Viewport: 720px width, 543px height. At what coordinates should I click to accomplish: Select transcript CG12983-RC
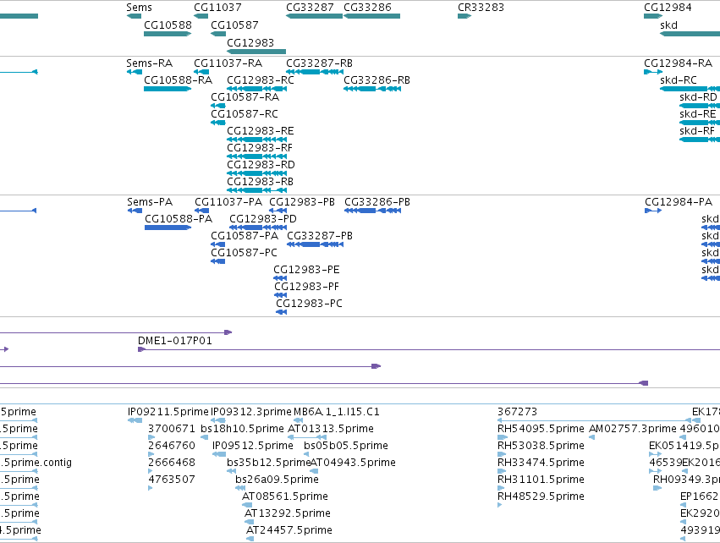[x=261, y=80]
